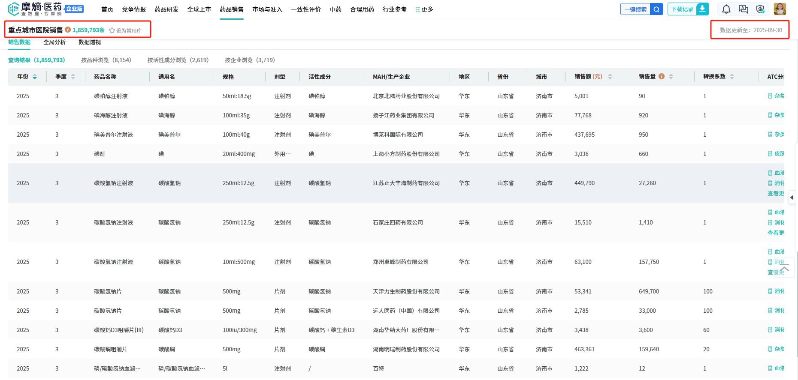The image size is (798, 380).
Task: Expand 查看更 in the 江苏正大丰海制药 row
Action: pyautogui.click(x=776, y=194)
